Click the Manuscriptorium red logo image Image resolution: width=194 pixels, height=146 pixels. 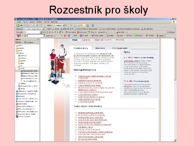pyautogui.click(x=62, y=65)
